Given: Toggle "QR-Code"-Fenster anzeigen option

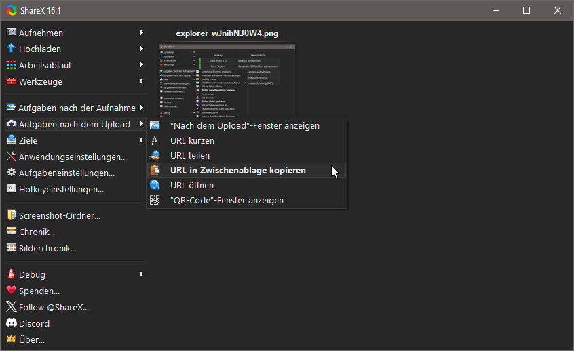Looking at the screenshot, I should 246,201.
